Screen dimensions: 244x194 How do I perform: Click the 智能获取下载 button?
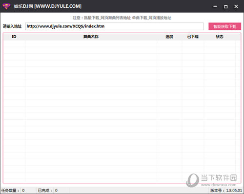pos(224,26)
